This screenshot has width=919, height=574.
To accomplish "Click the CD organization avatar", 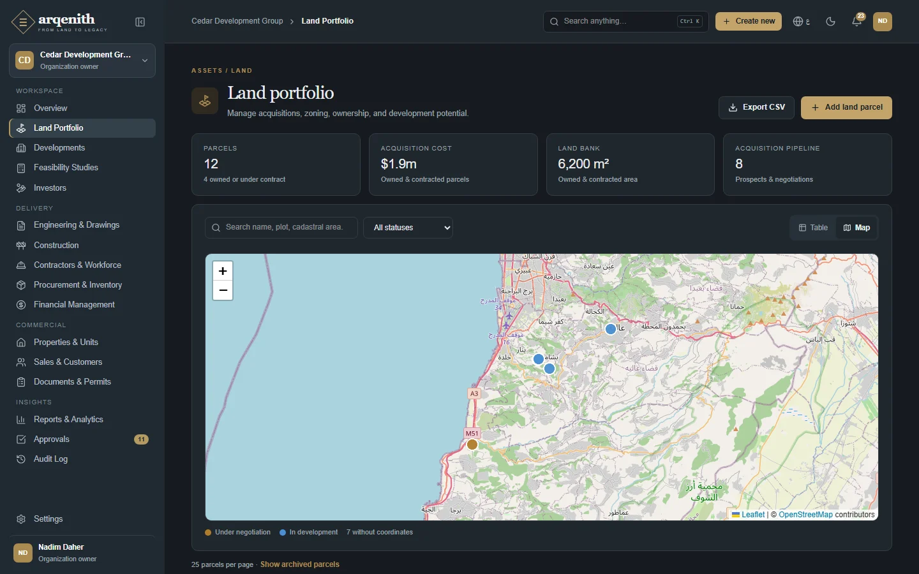I will pyautogui.click(x=24, y=61).
